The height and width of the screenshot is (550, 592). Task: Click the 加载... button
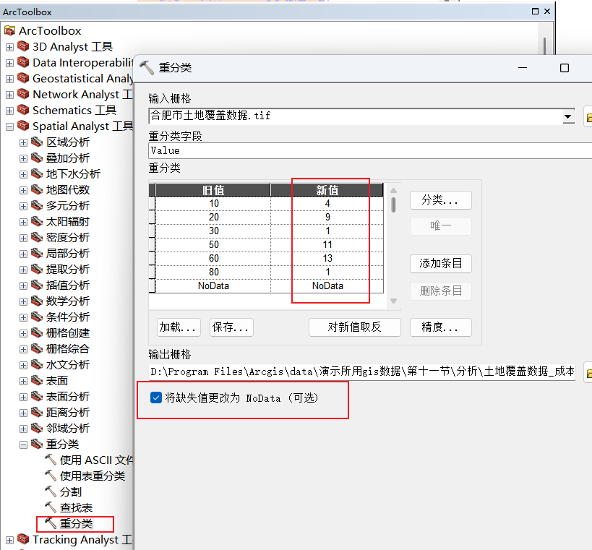point(179,327)
